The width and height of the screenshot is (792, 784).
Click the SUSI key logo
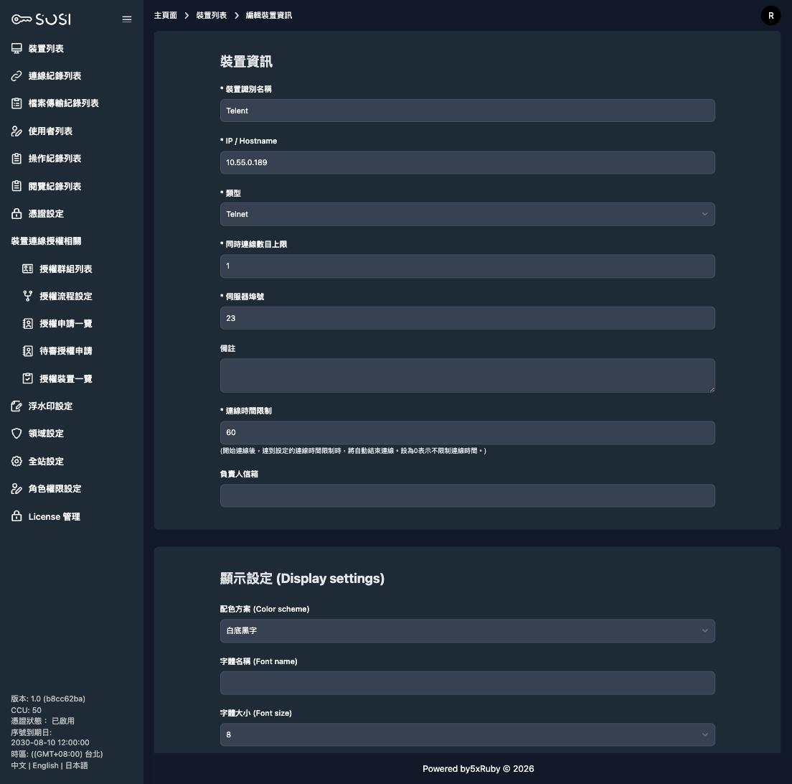[x=42, y=19]
